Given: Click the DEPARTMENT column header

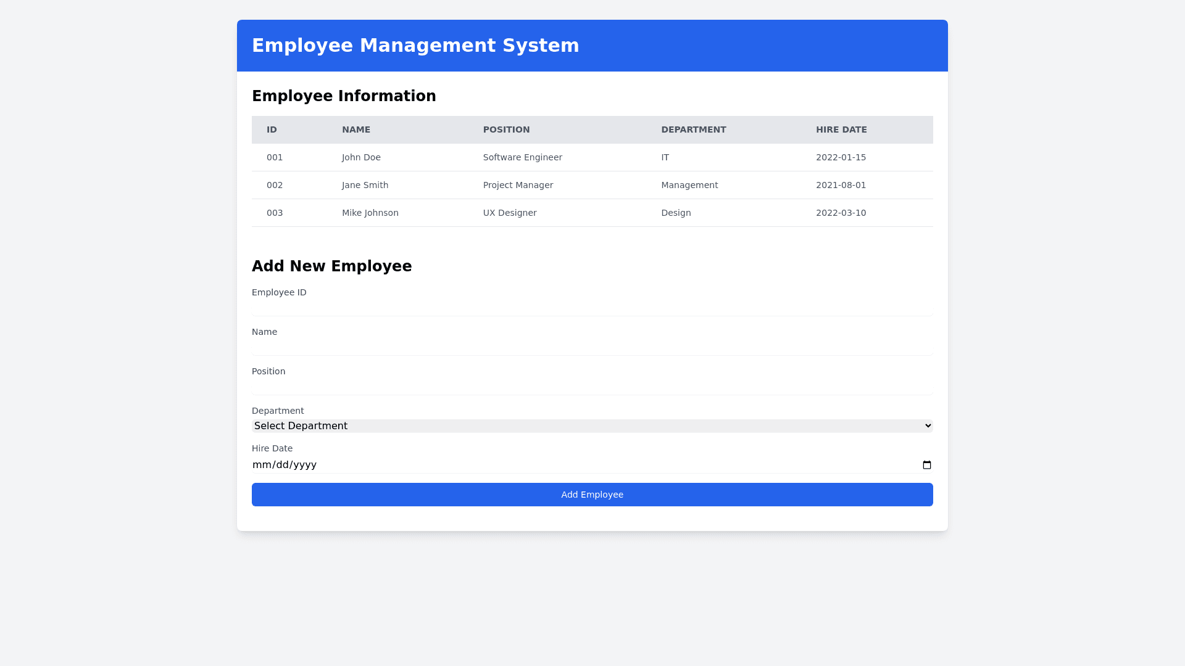Looking at the screenshot, I should (693, 129).
